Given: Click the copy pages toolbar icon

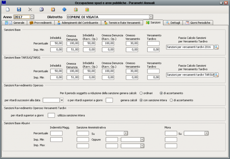Looking at the screenshot, I should point(41,10).
